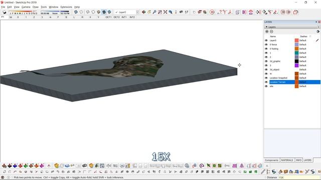The image size is (321, 180).
Task: Click the pink D-shaped toolbar icon
Action: coord(244,12)
